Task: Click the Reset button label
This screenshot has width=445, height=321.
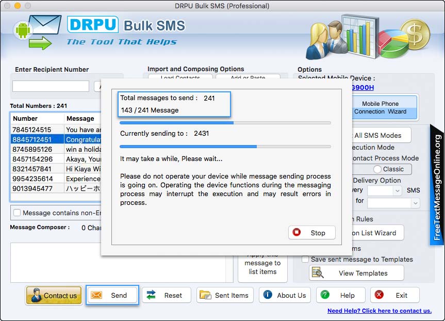Action: [173, 295]
